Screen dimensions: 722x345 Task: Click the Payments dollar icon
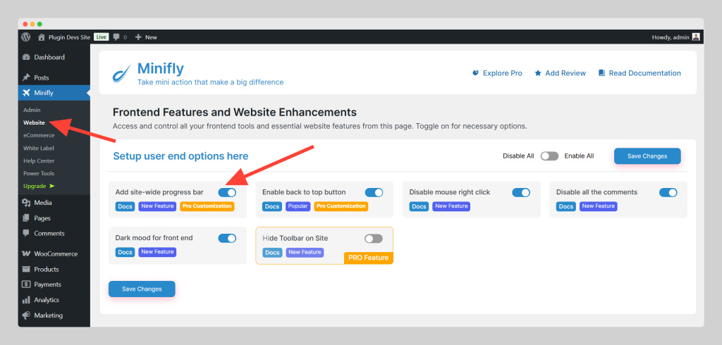pos(26,284)
